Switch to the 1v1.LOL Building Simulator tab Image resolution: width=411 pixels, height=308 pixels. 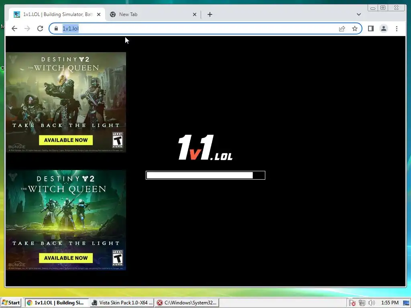pos(57,14)
